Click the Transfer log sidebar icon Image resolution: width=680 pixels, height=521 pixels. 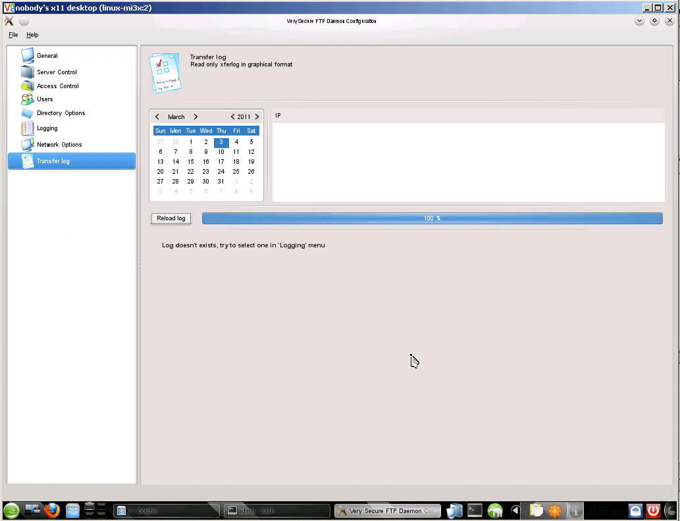(28, 161)
